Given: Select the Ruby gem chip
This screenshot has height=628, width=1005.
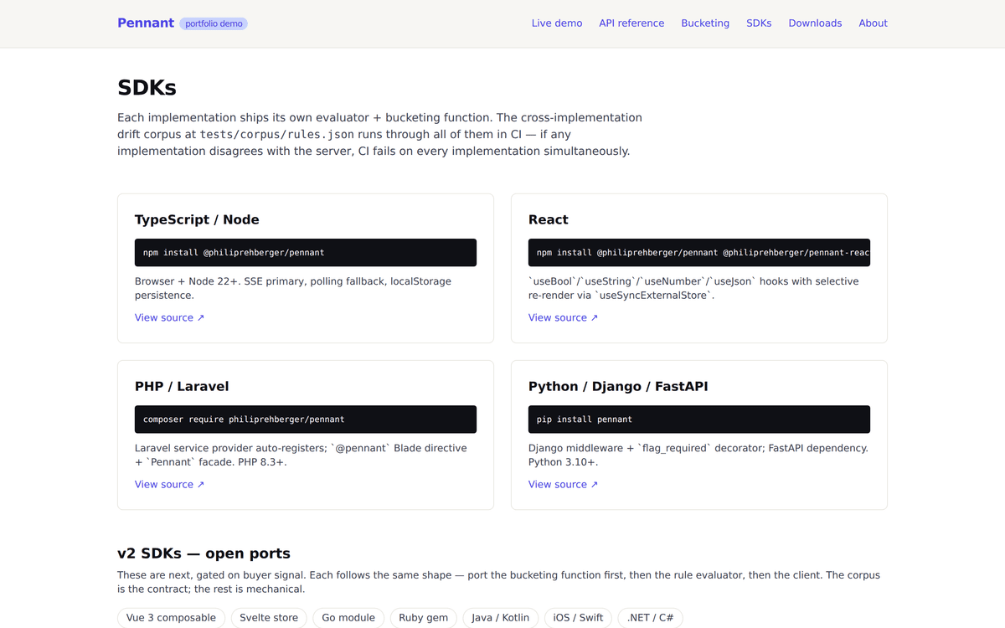Looking at the screenshot, I should point(423,618).
